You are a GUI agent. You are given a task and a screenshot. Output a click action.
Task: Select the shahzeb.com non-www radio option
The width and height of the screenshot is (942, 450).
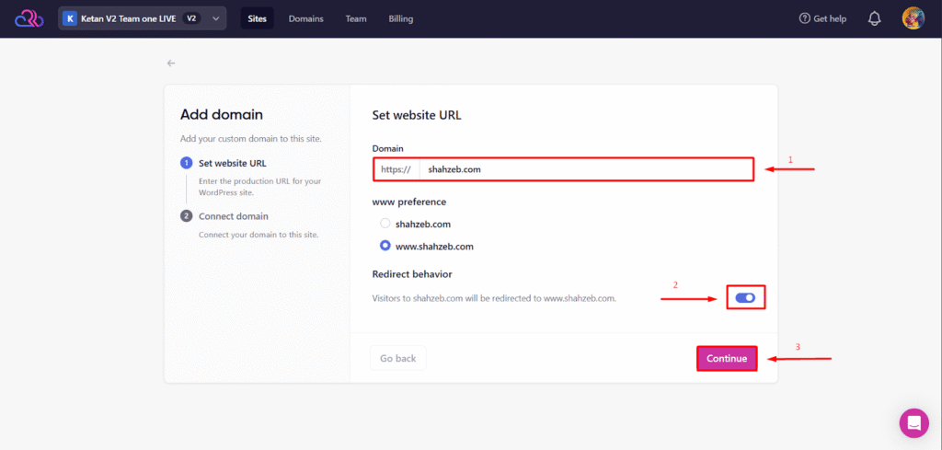point(385,224)
